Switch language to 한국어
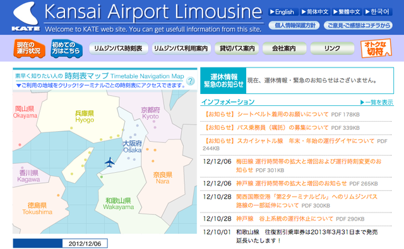The image size is (404, 249). (x=377, y=12)
